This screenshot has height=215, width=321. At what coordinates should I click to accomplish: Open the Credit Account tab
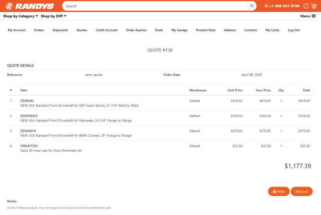(107, 30)
